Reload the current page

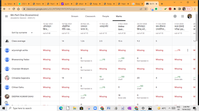pyautogui.click(x=14, y=9)
